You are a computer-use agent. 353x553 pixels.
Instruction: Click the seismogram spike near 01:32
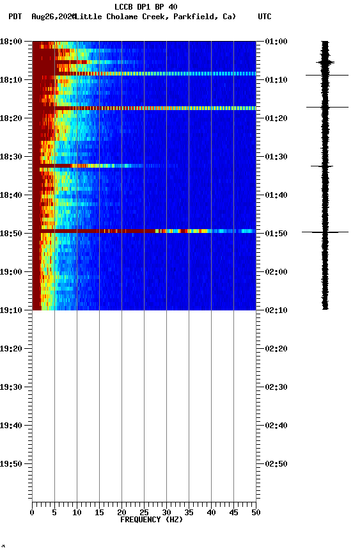(x=322, y=166)
